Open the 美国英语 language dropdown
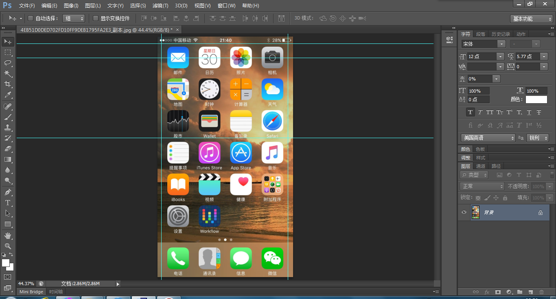Image resolution: width=556 pixels, height=299 pixels. point(488,138)
